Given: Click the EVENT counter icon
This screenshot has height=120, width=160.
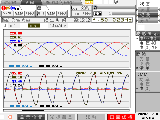Looking at the screenshot, I should [97, 13].
